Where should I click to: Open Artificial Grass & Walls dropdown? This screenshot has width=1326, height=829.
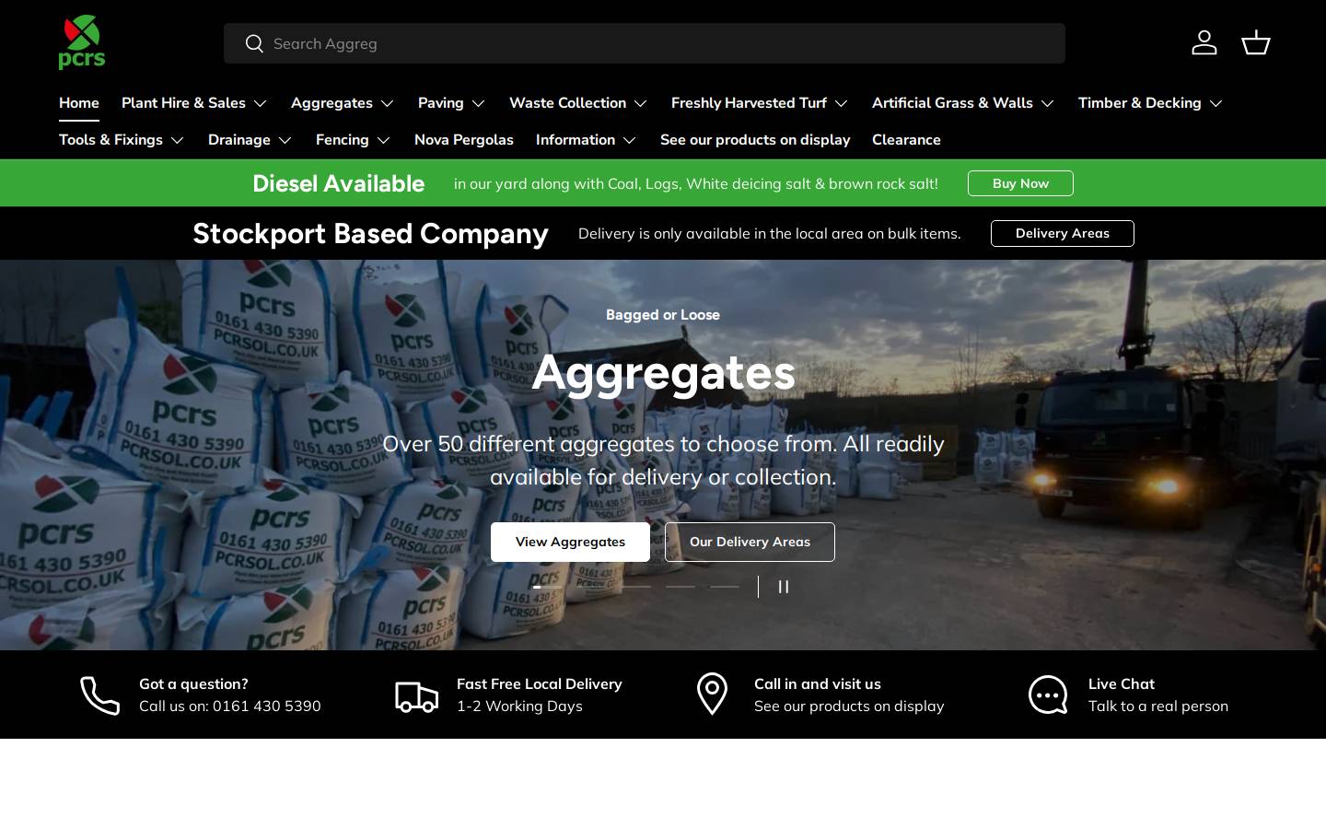point(963,103)
